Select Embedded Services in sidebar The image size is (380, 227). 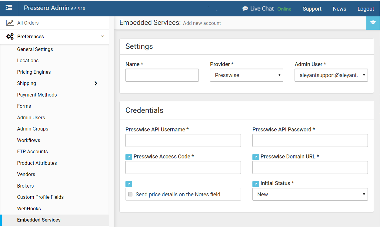point(39,220)
